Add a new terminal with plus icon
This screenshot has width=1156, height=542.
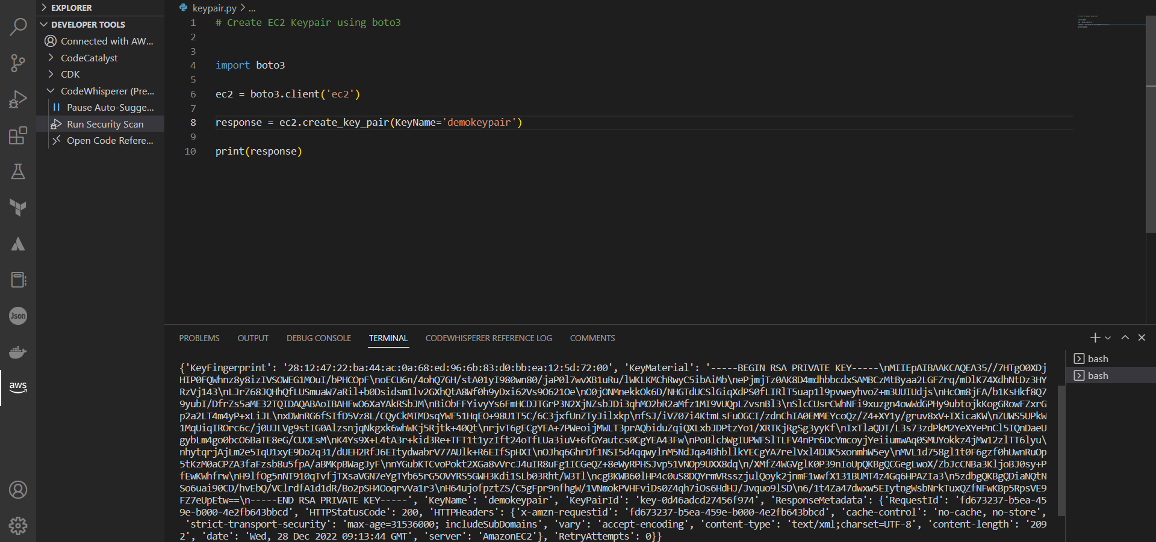coord(1095,337)
